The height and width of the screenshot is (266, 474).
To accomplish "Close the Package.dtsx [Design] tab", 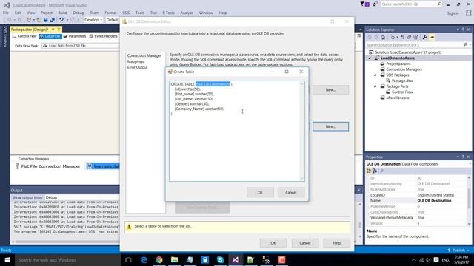I will click(x=59, y=30).
